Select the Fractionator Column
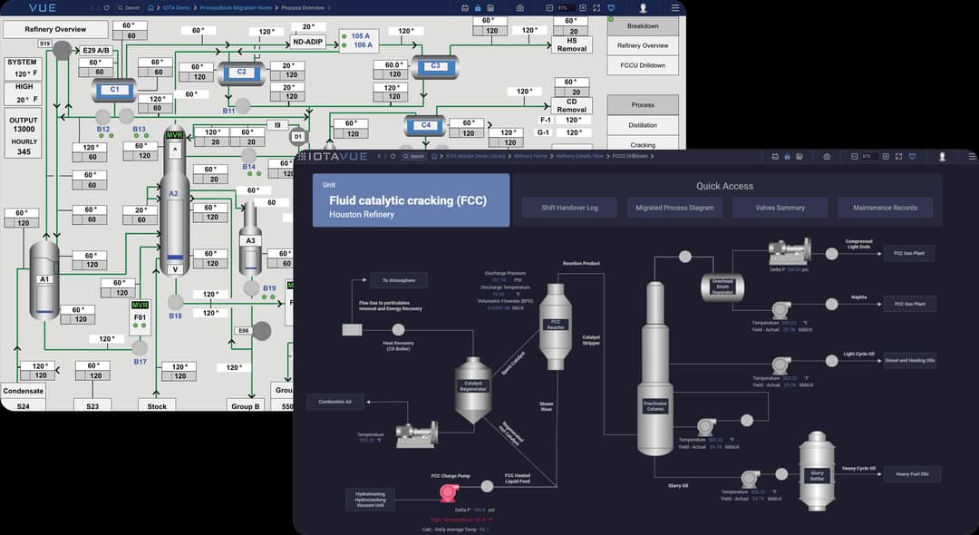The height and width of the screenshot is (535, 979). tap(655, 367)
